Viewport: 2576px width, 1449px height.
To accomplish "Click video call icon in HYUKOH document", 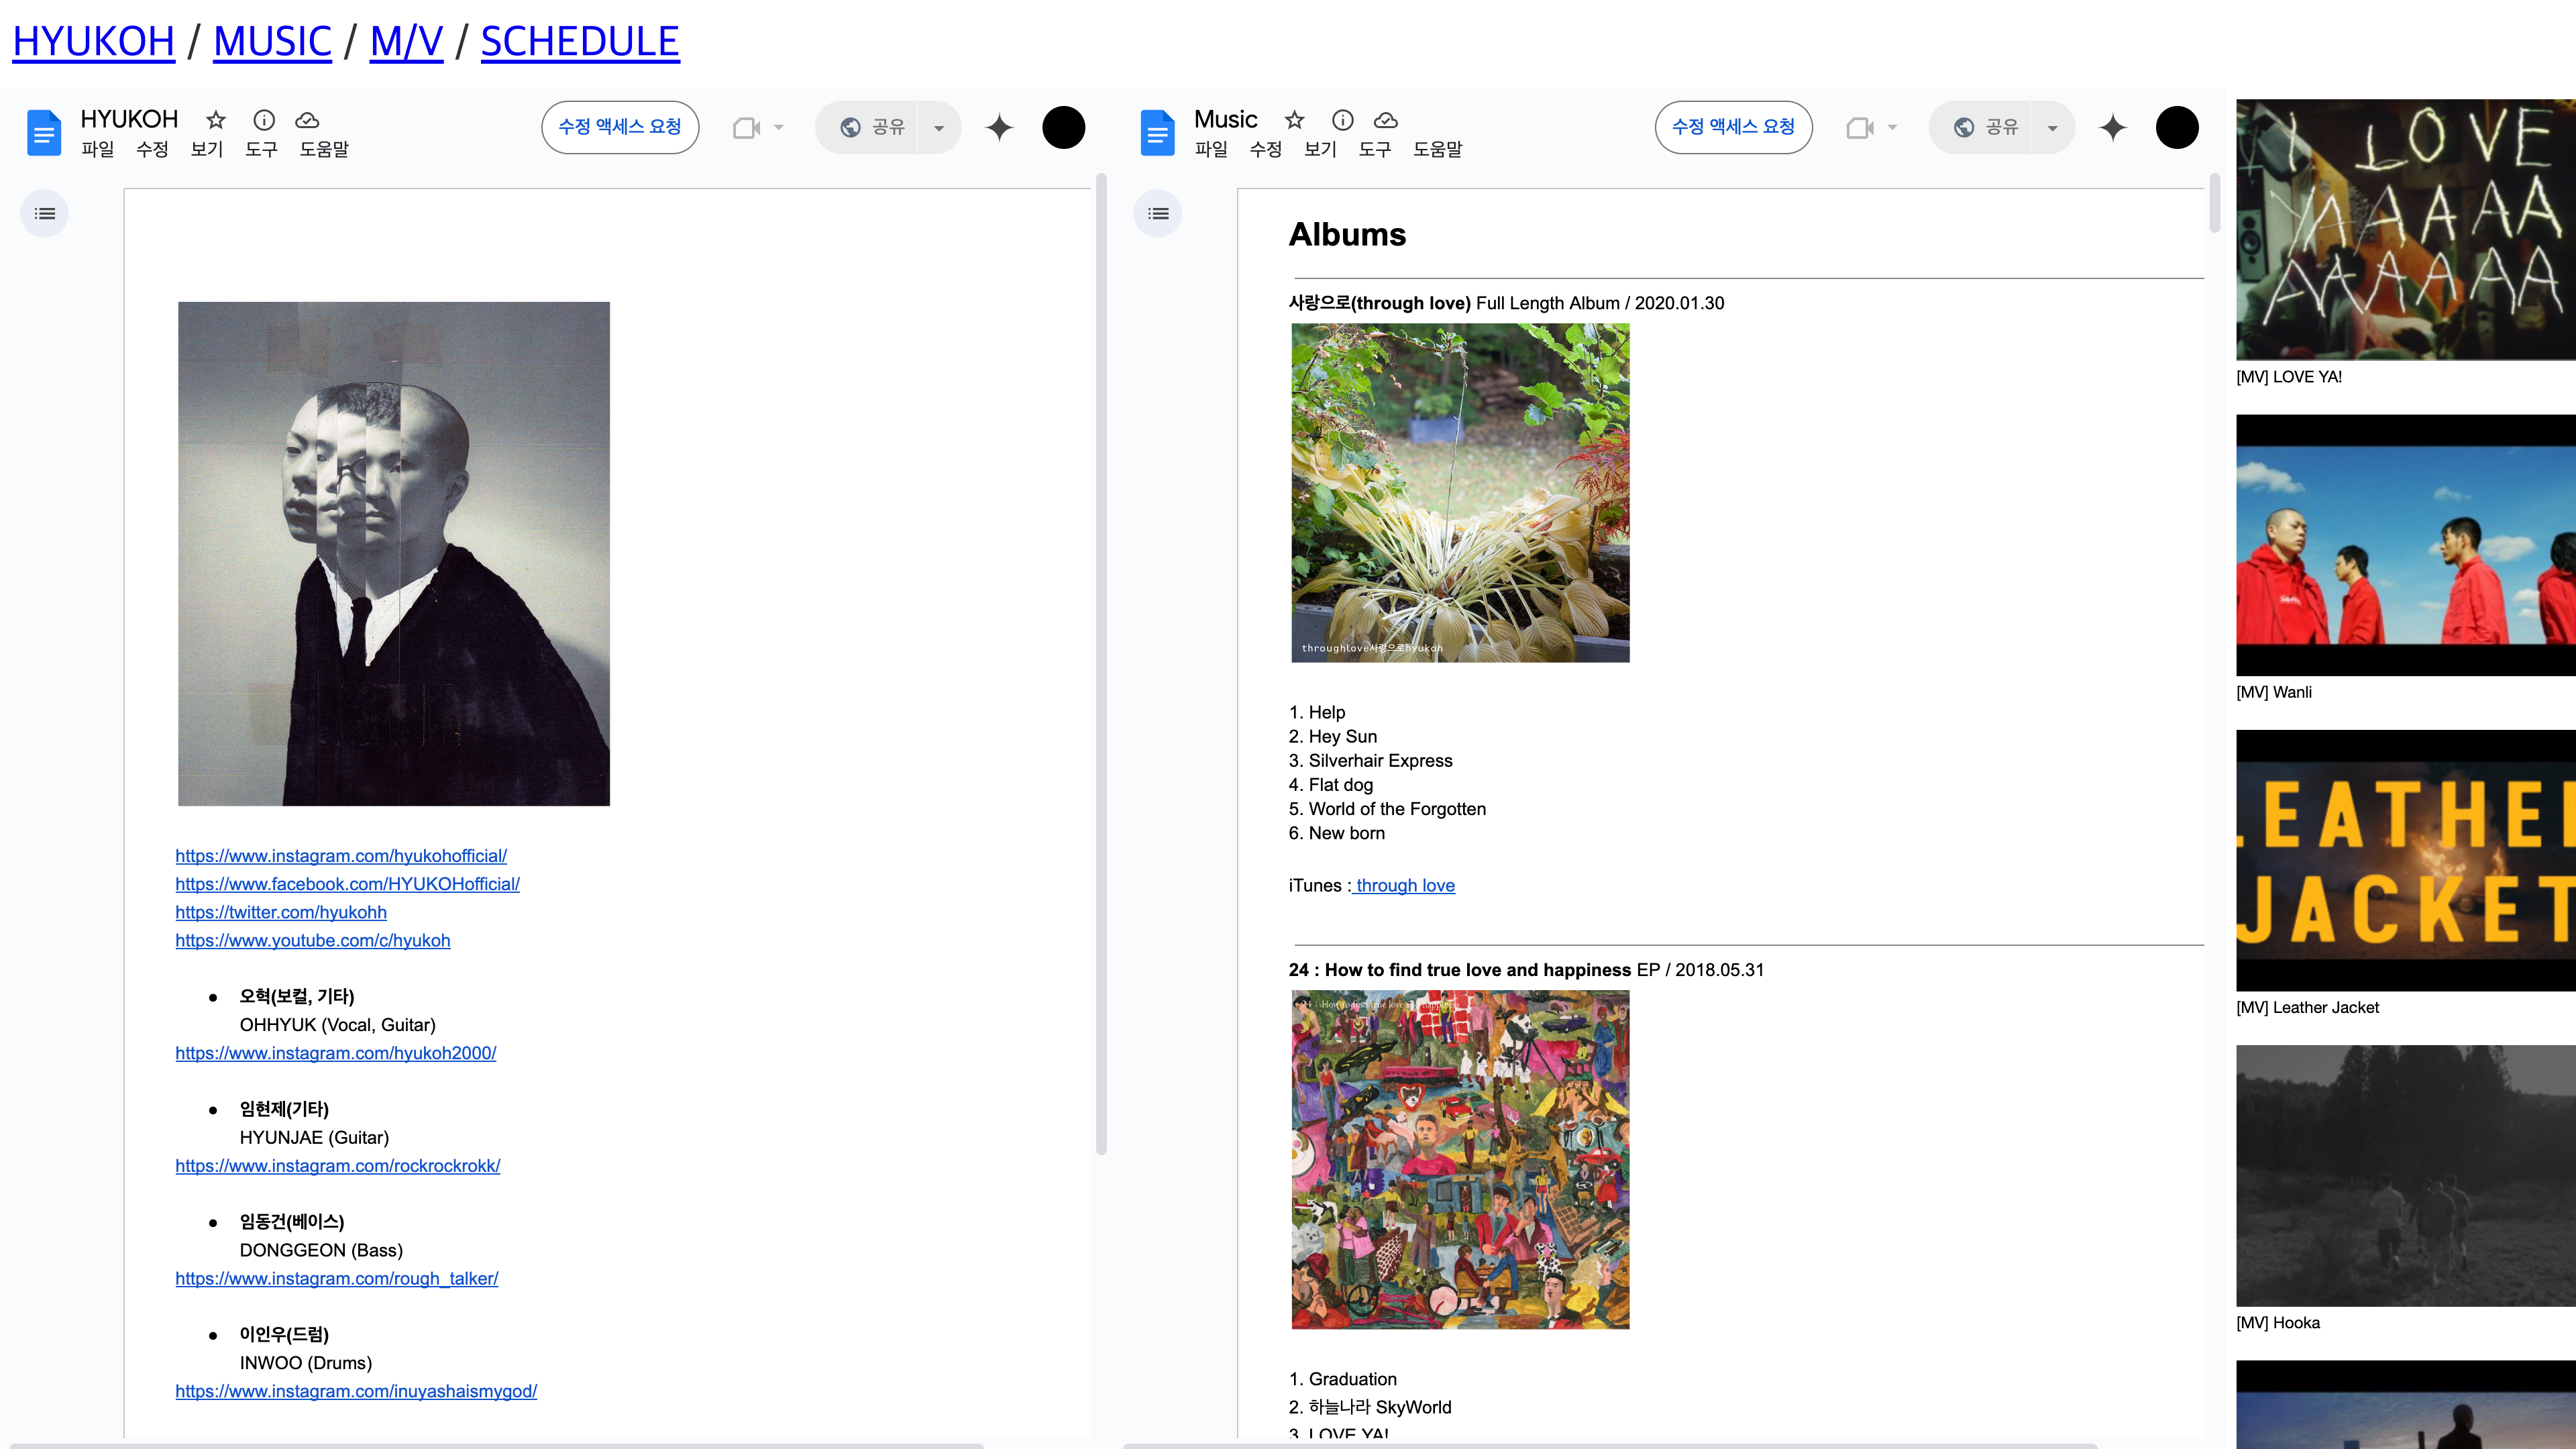I will [x=747, y=128].
